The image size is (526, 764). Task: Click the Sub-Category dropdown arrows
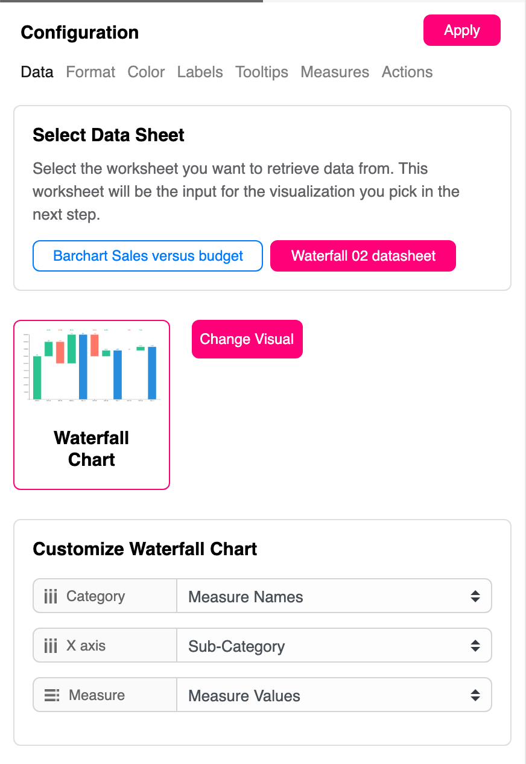click(x=475, y=646)
